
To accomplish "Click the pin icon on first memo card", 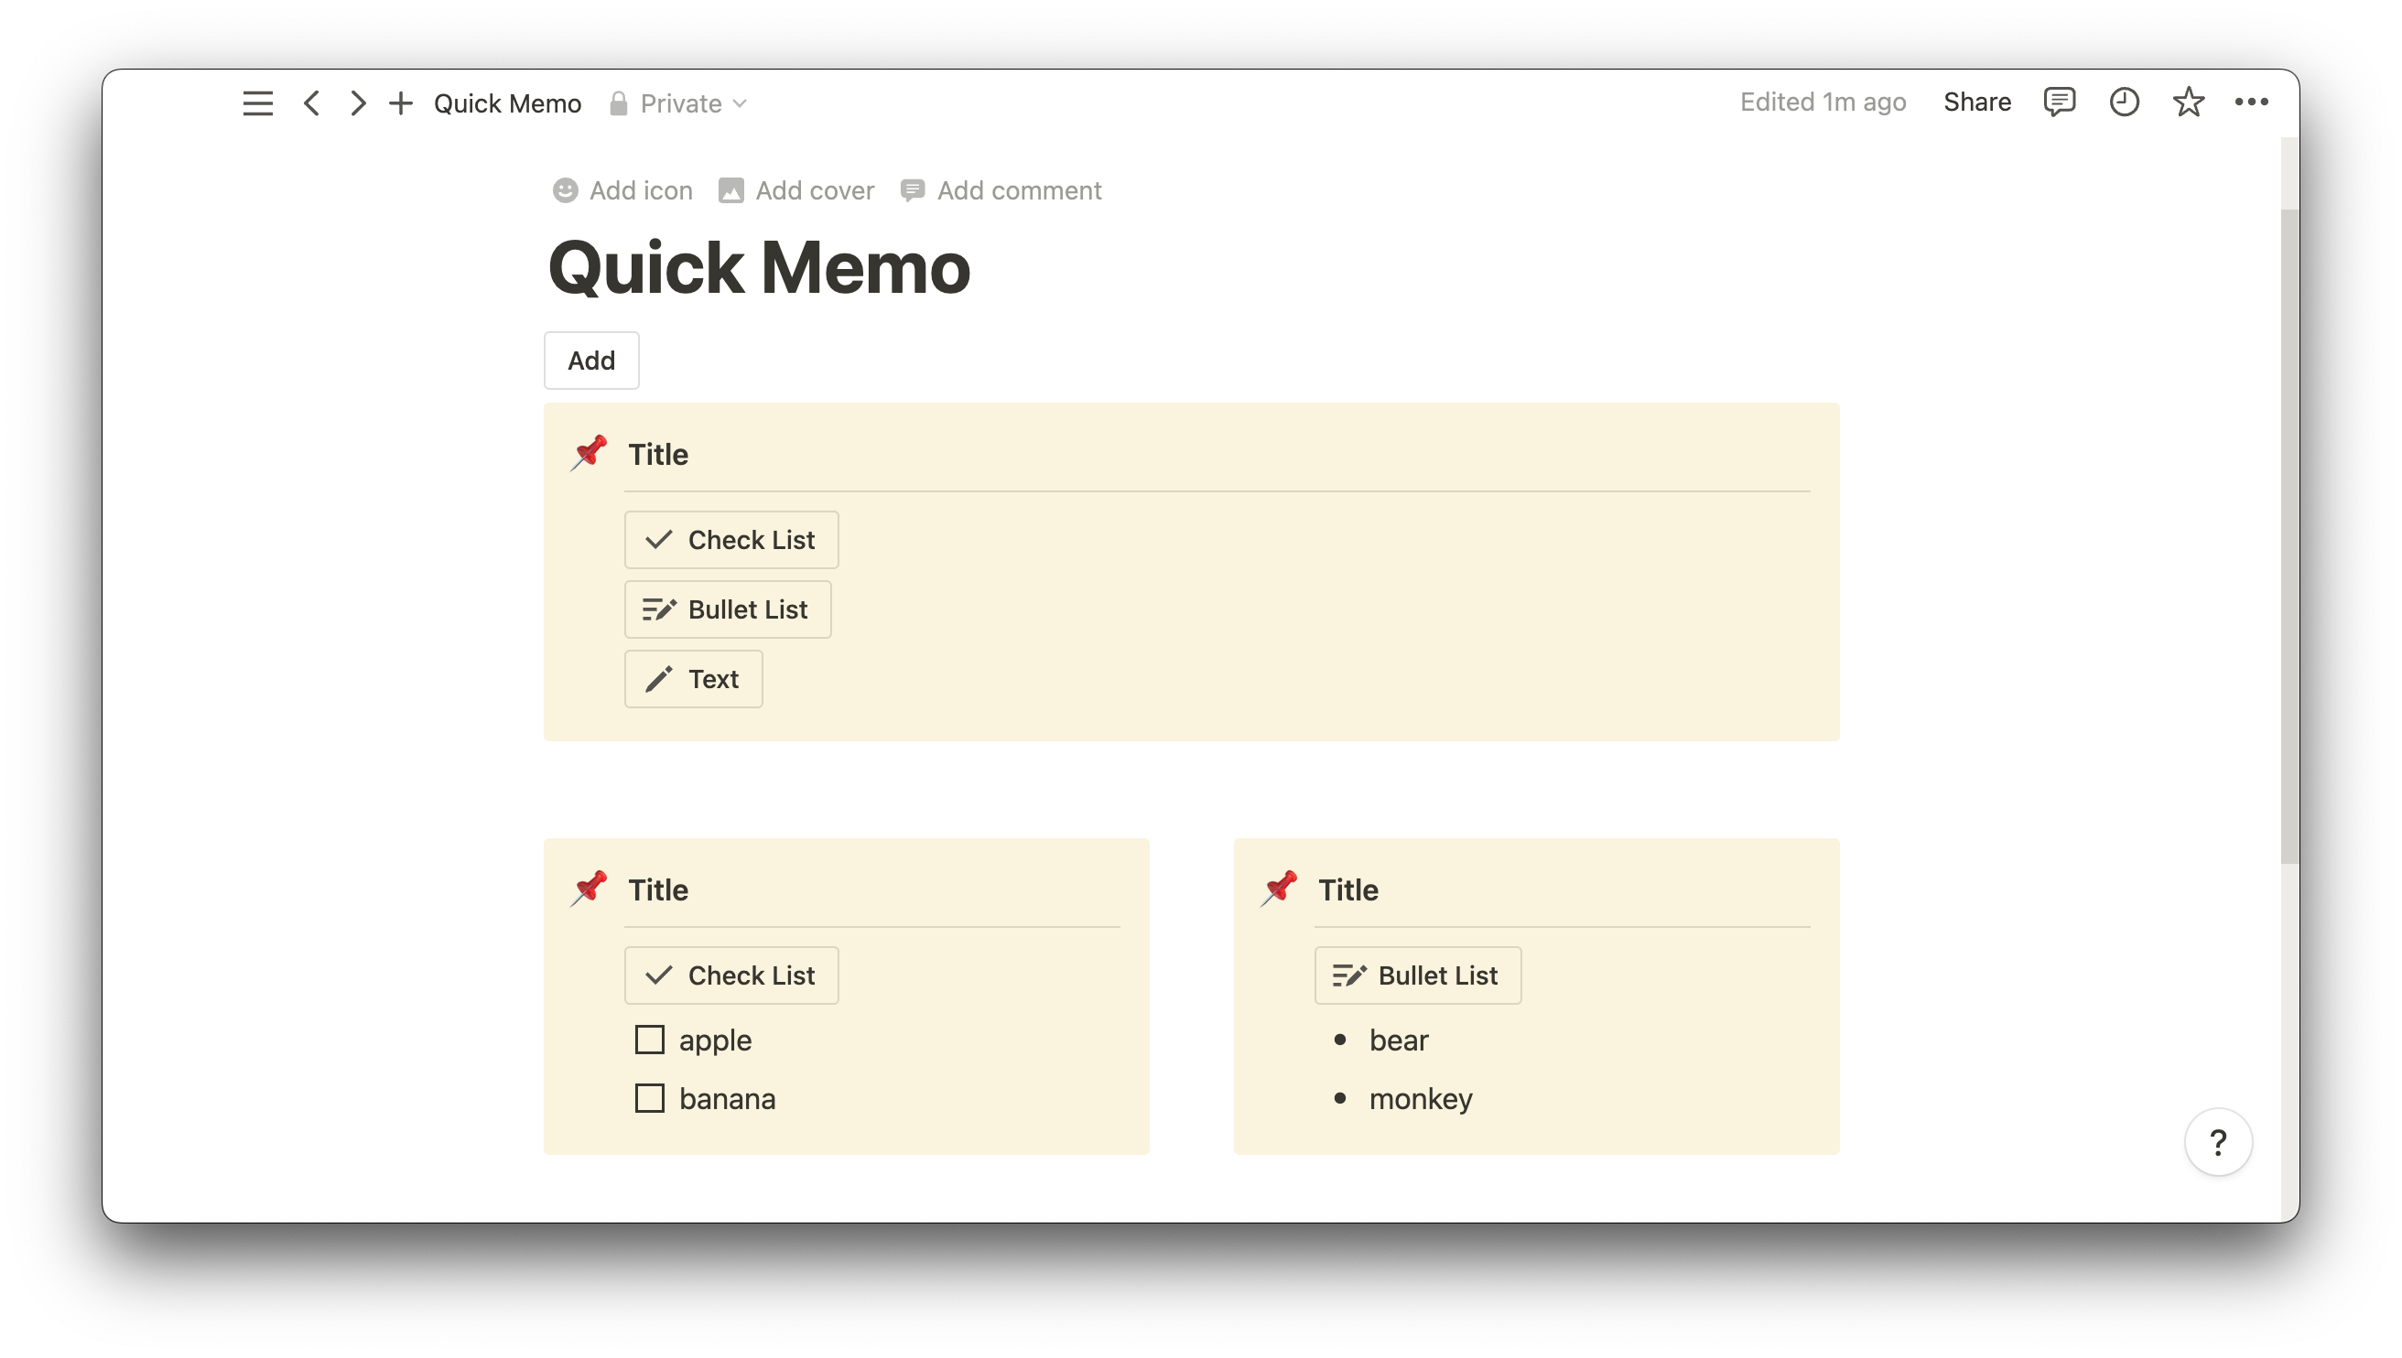I will 590,454.
